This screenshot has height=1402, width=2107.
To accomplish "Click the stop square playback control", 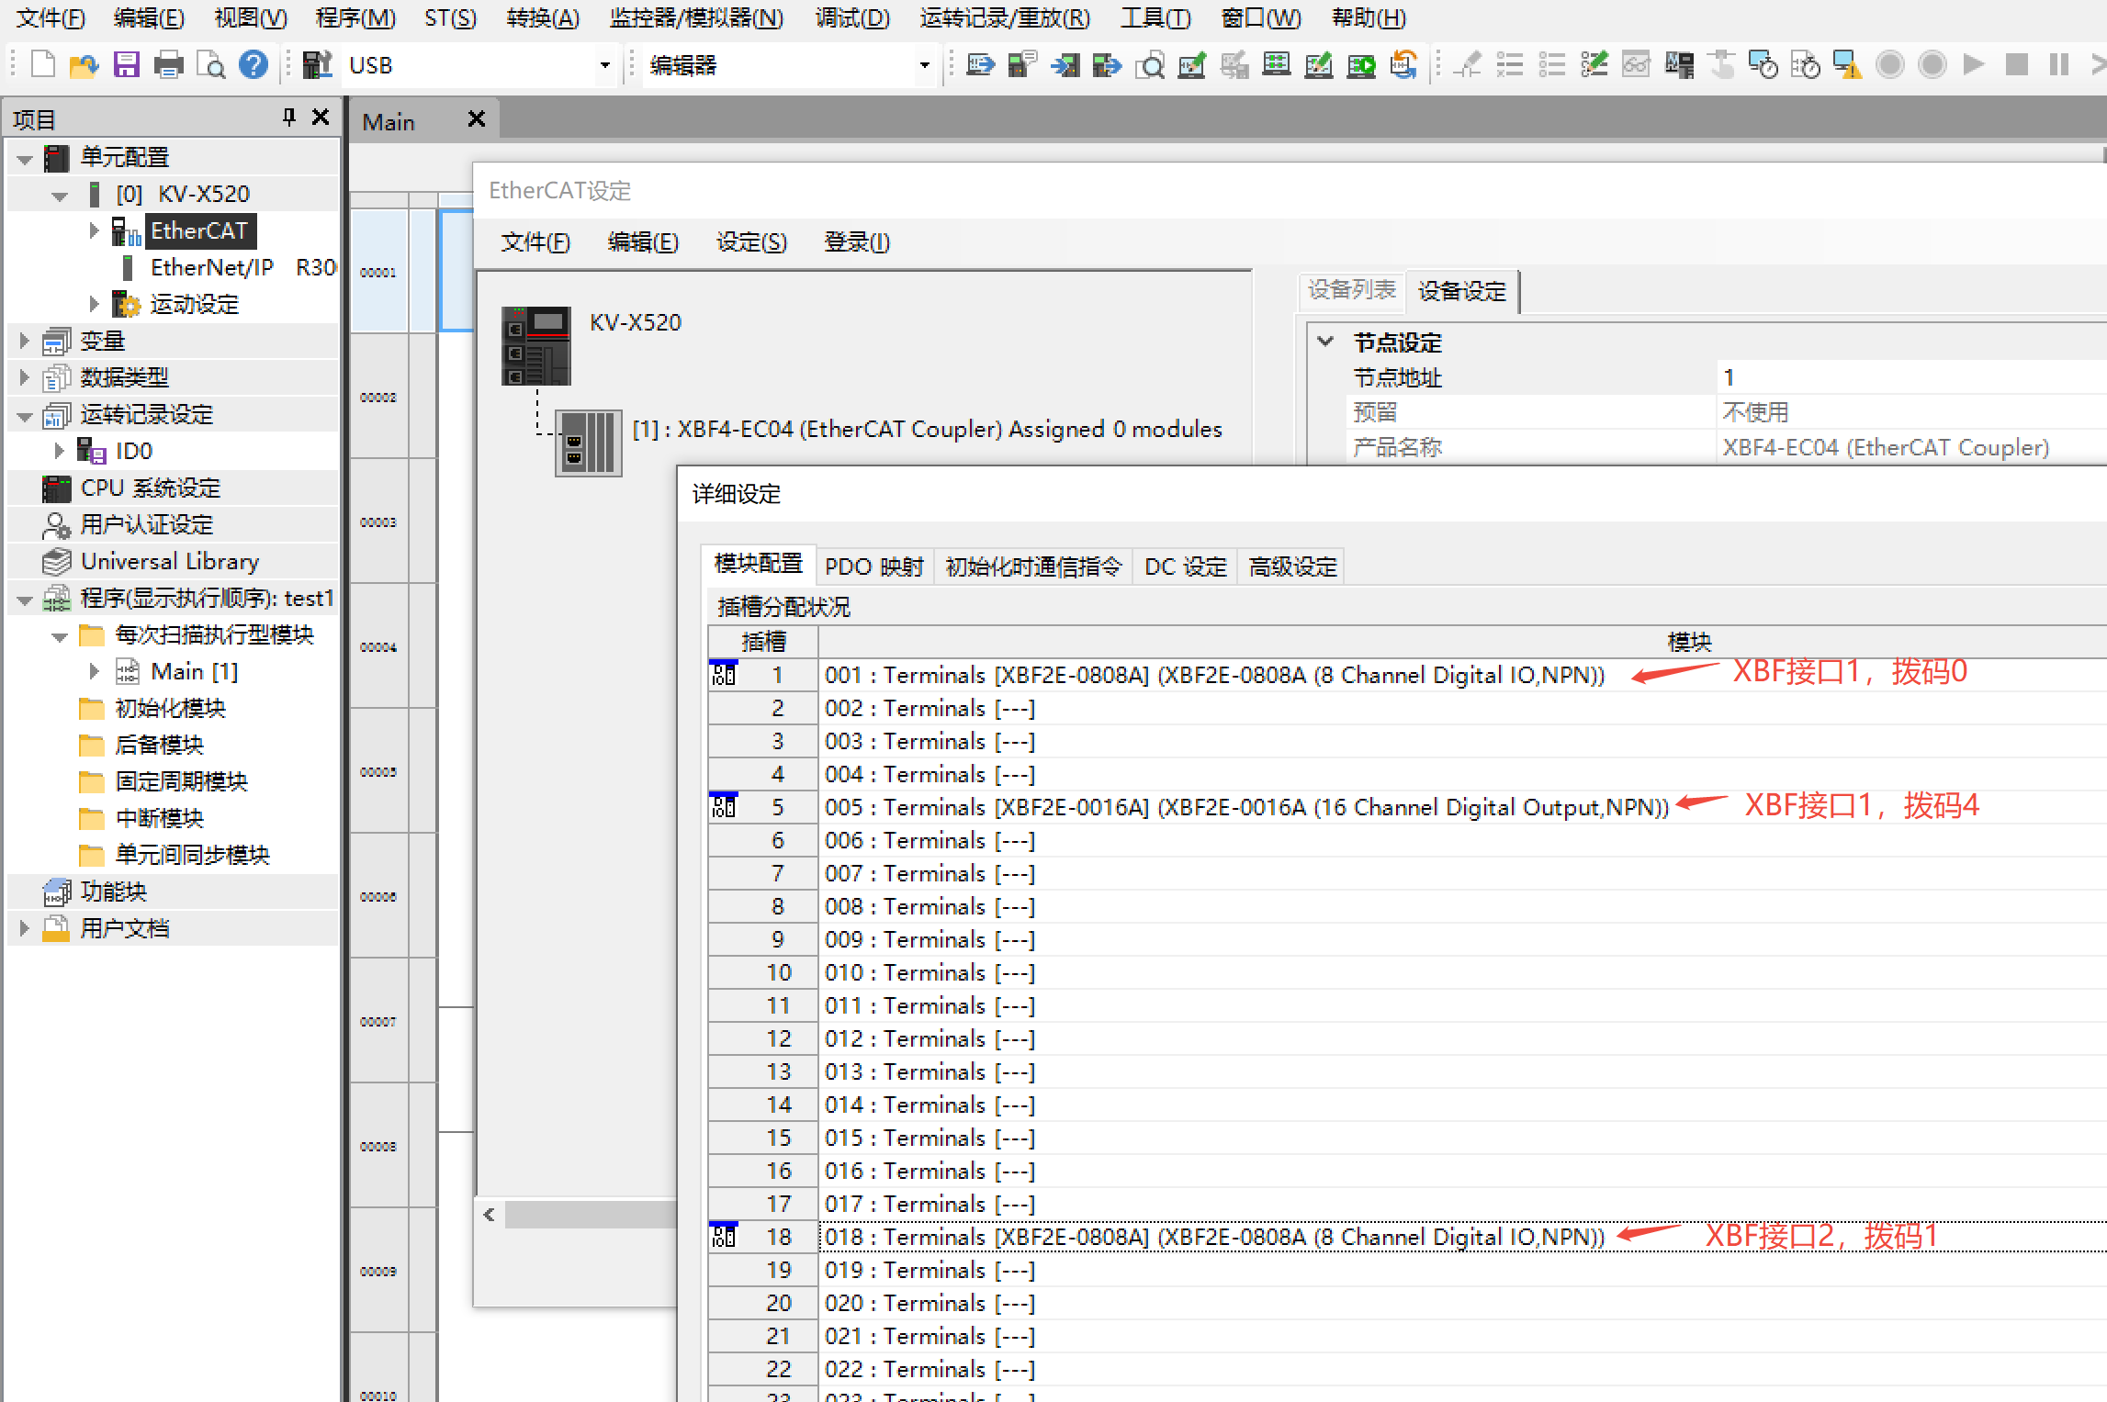I will coord(2016,65).
